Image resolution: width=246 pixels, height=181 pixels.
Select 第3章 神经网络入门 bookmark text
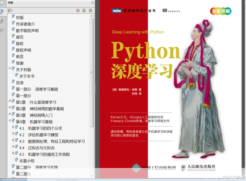[x=34, y=115]
